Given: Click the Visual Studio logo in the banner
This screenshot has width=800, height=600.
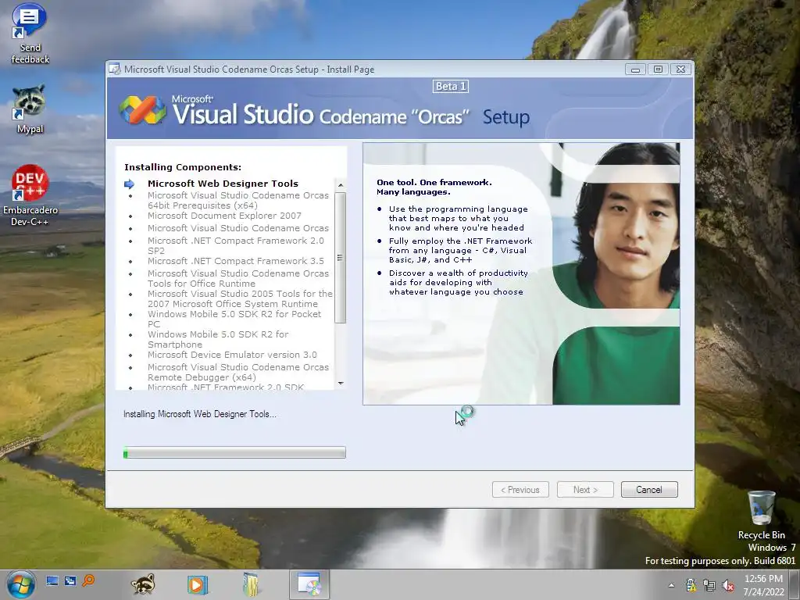Looking at the screenshot, I should [142, 109].
